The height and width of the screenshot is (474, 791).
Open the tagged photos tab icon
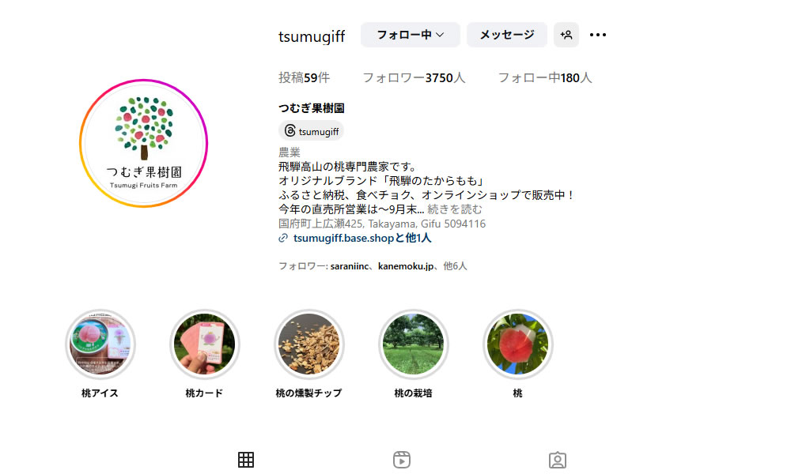click(x=558, y=460)
